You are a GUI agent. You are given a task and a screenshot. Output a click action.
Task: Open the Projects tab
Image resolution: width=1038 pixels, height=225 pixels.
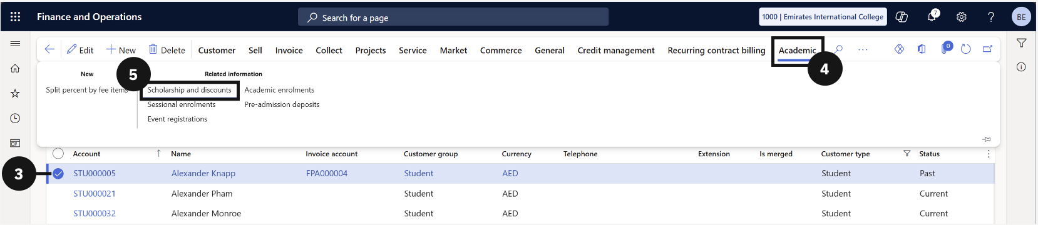[371, 50]
